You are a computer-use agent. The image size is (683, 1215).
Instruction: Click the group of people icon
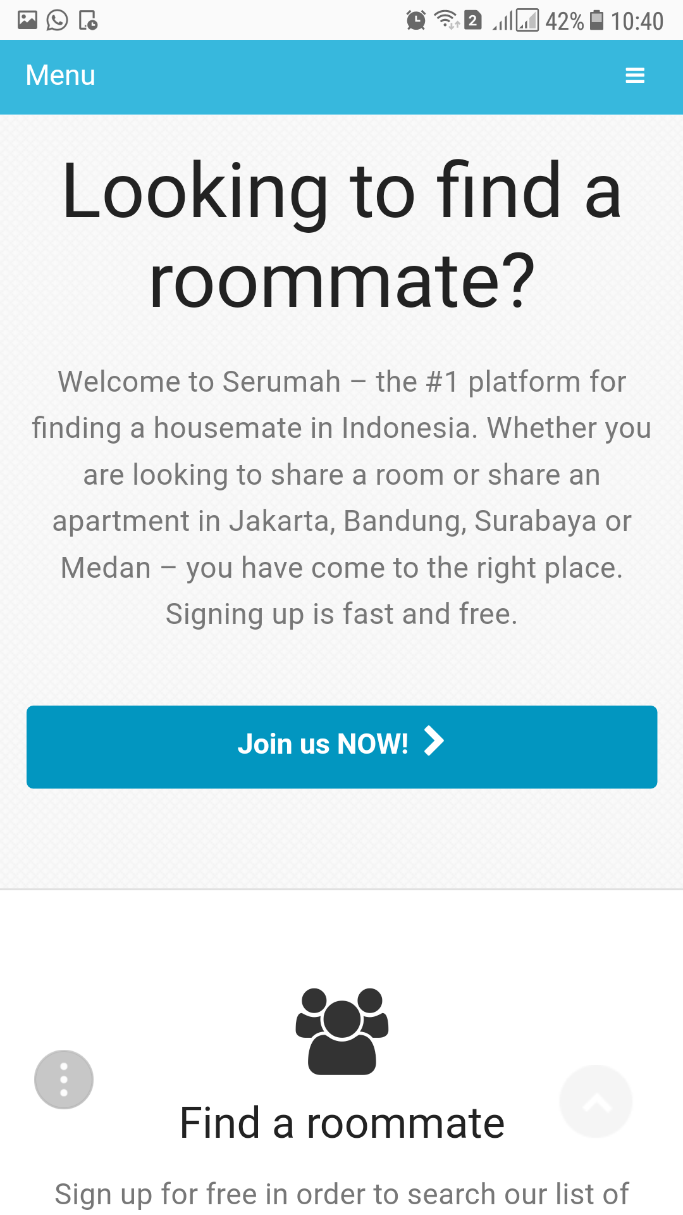coord(342,1031)
